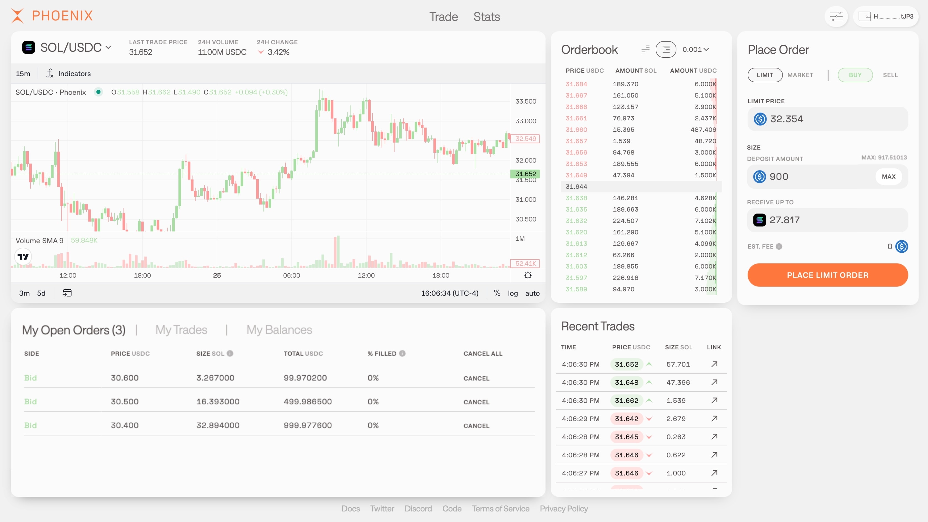Open link arrow for 0.622 size trade
Viewport: 928px width, 522px height.
pos(714,455)
